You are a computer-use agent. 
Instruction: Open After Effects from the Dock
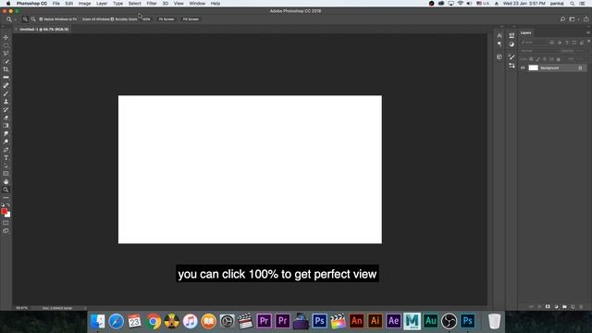pos(393,321)
